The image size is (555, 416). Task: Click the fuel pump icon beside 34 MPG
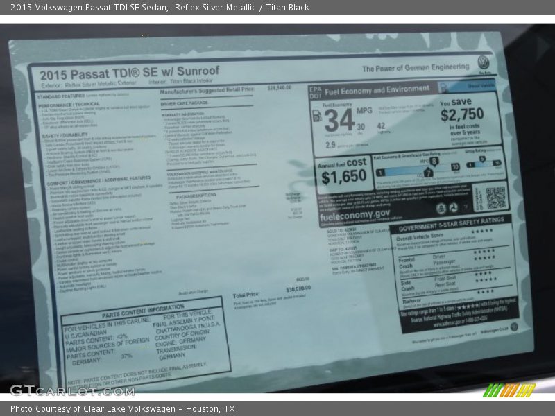click(x=317, y=116)
